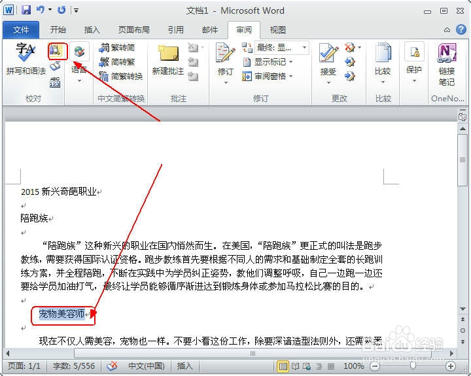471x376 pixels.
Task: Open 简繁转换 dialog
Action: 121,77
